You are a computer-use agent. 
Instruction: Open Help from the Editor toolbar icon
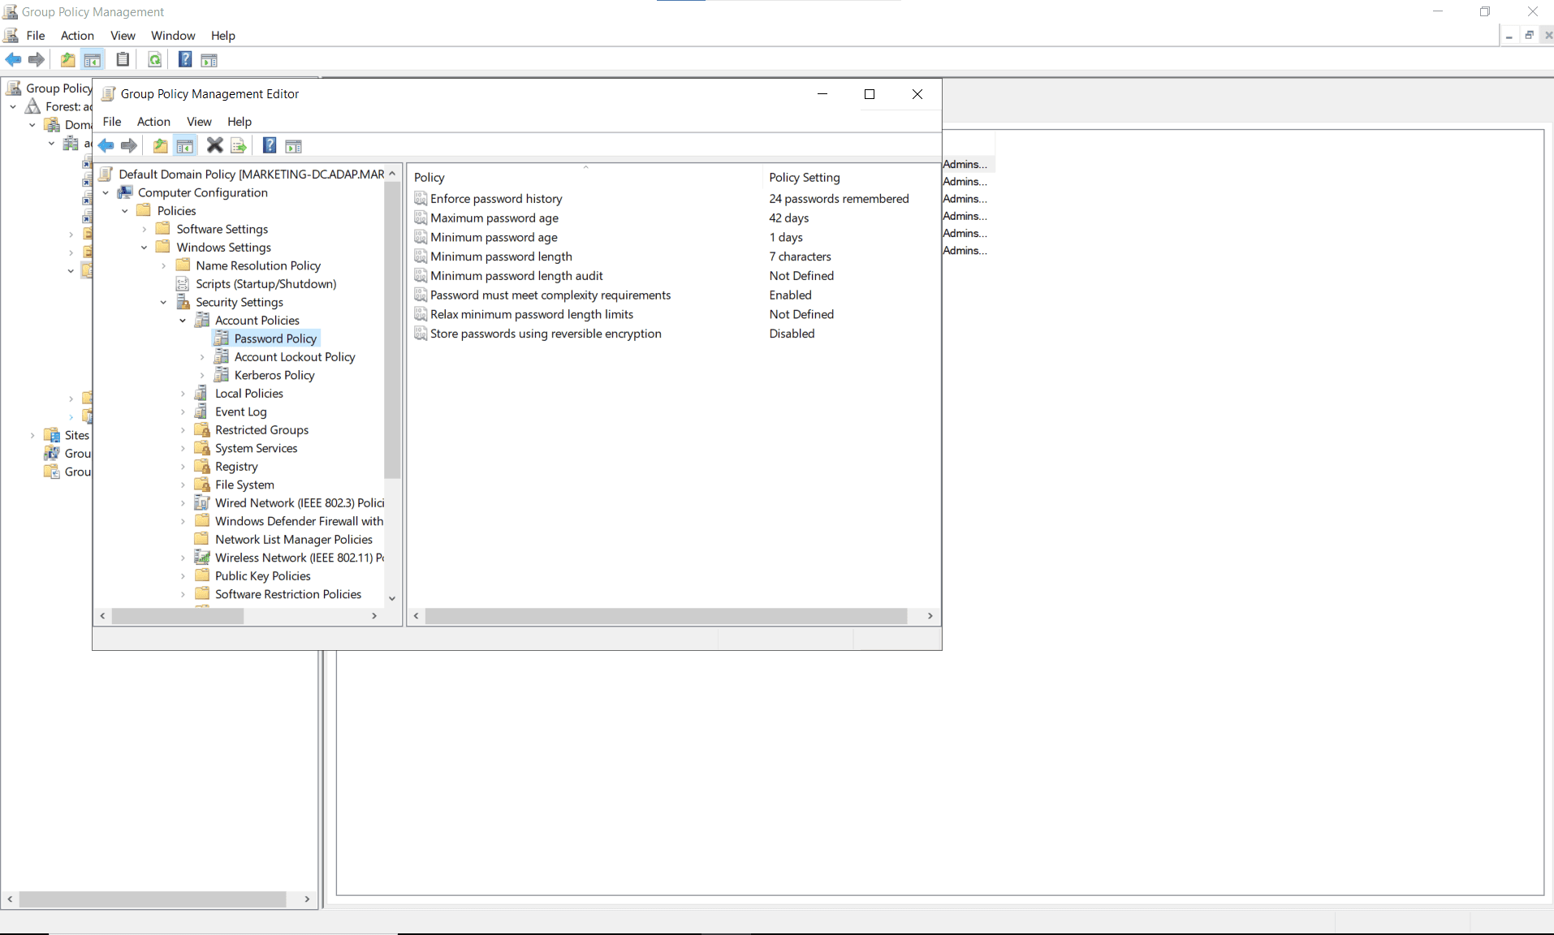[270, 145]
